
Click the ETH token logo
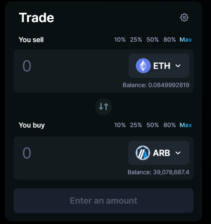pyautogui.click(x=143, y=66)
